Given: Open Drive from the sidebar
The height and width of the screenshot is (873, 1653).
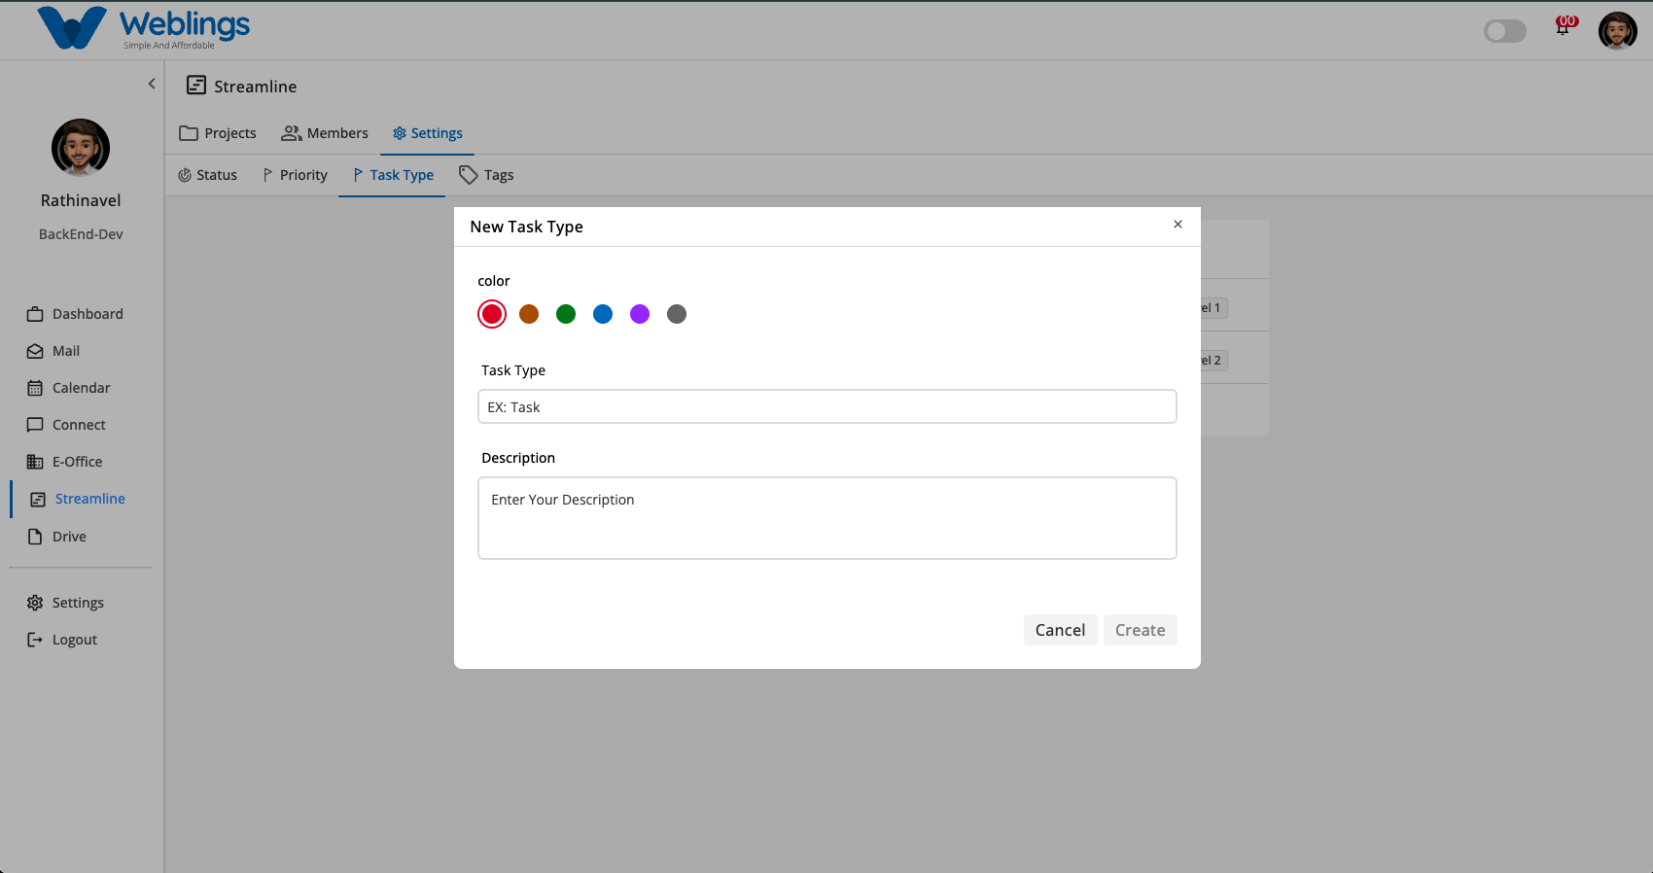Looking at the screenshot, I should point(57,537).
